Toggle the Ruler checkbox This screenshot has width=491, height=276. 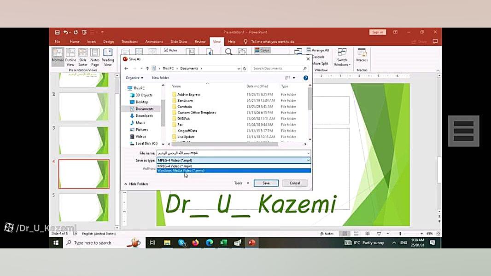(166, 50)
